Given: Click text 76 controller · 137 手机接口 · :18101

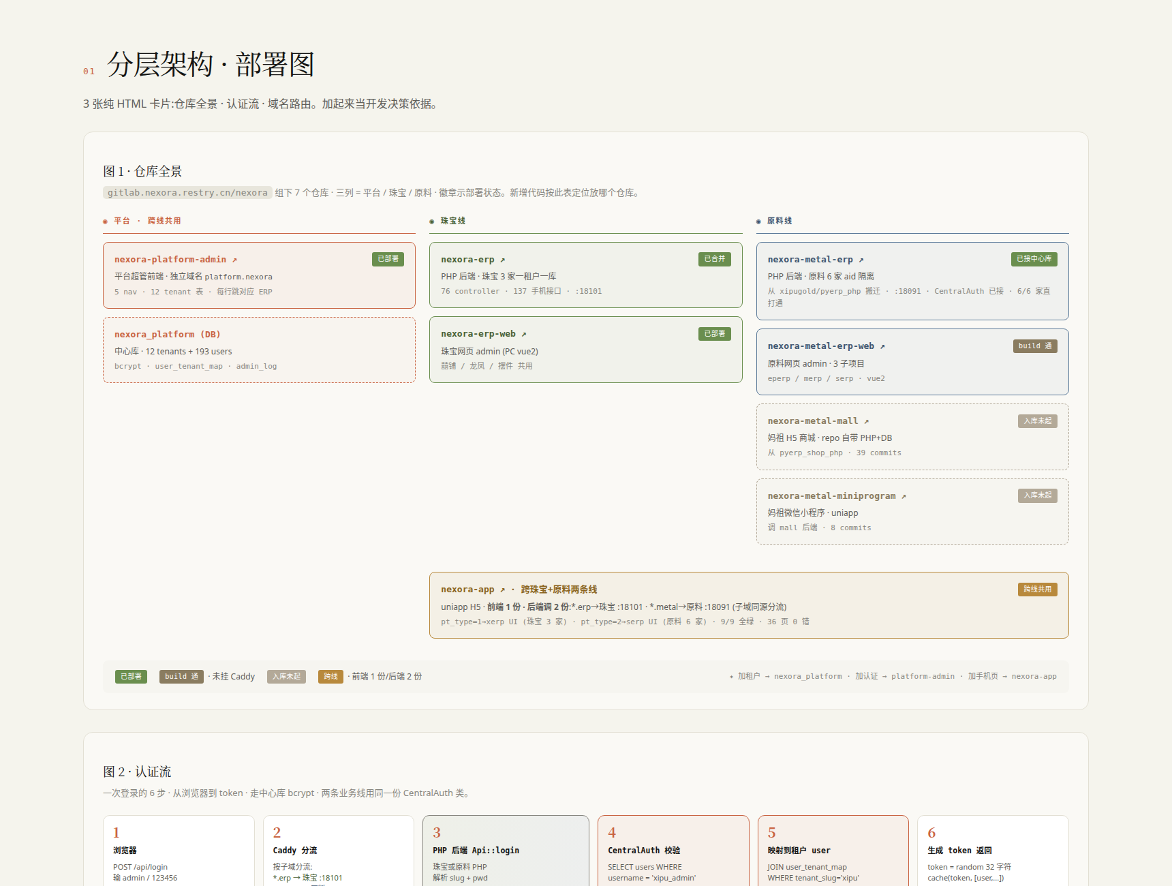Looking at the screenshot, I should coord(521,292).
